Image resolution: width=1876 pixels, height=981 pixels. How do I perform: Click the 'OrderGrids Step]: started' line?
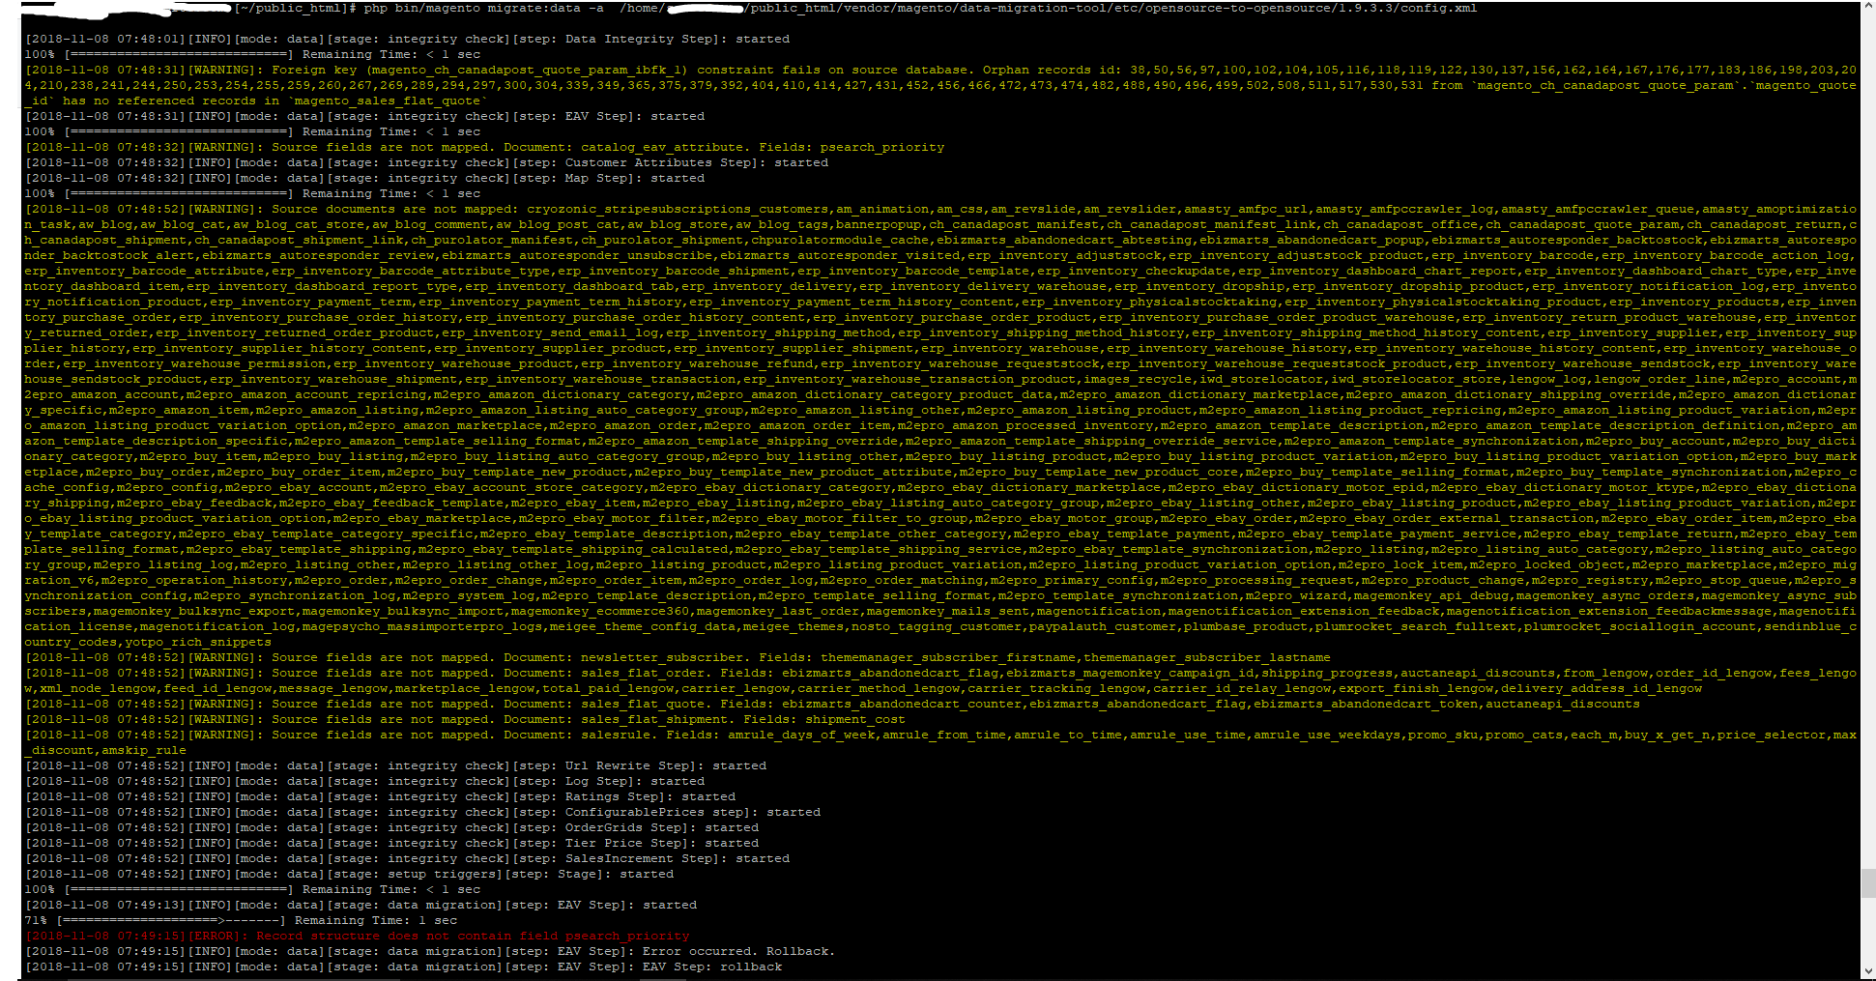tap(391, 828)
